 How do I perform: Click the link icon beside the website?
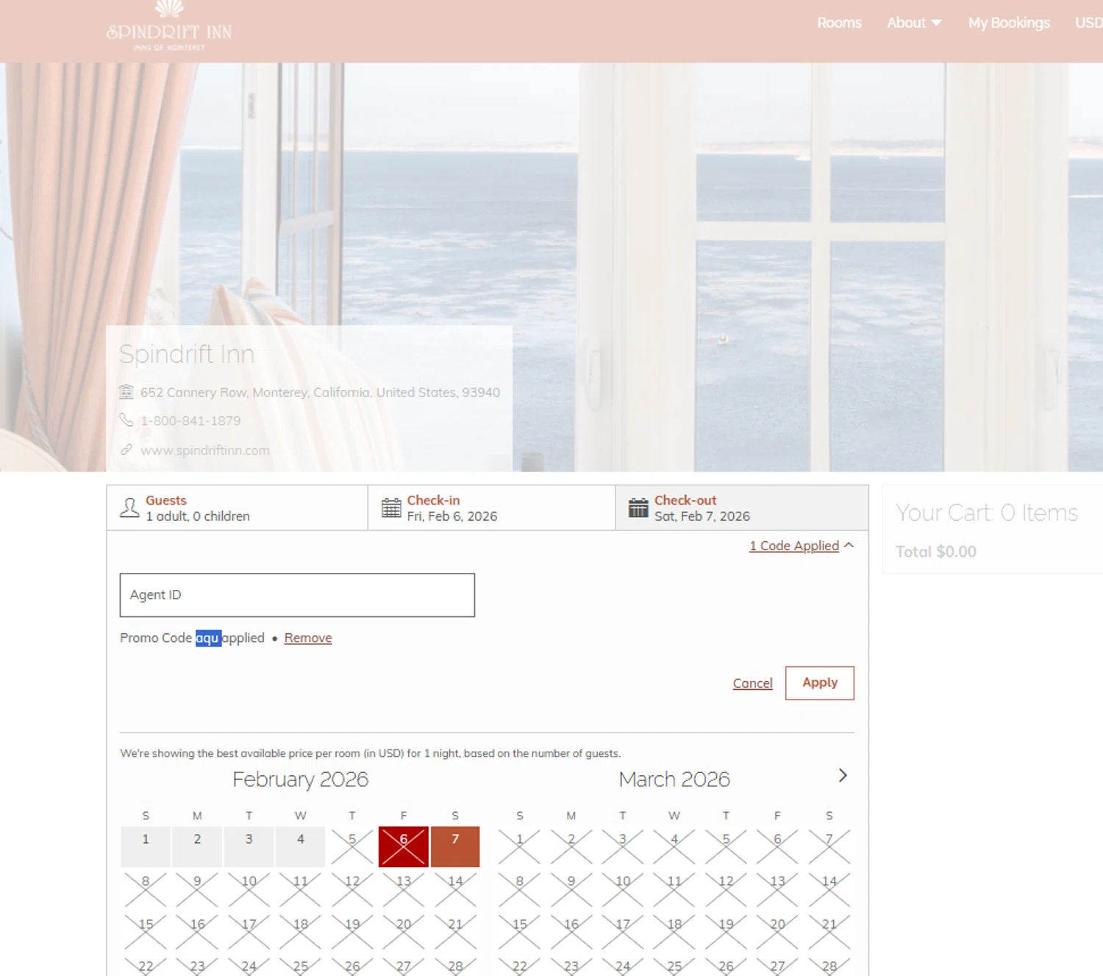[126, 449]
